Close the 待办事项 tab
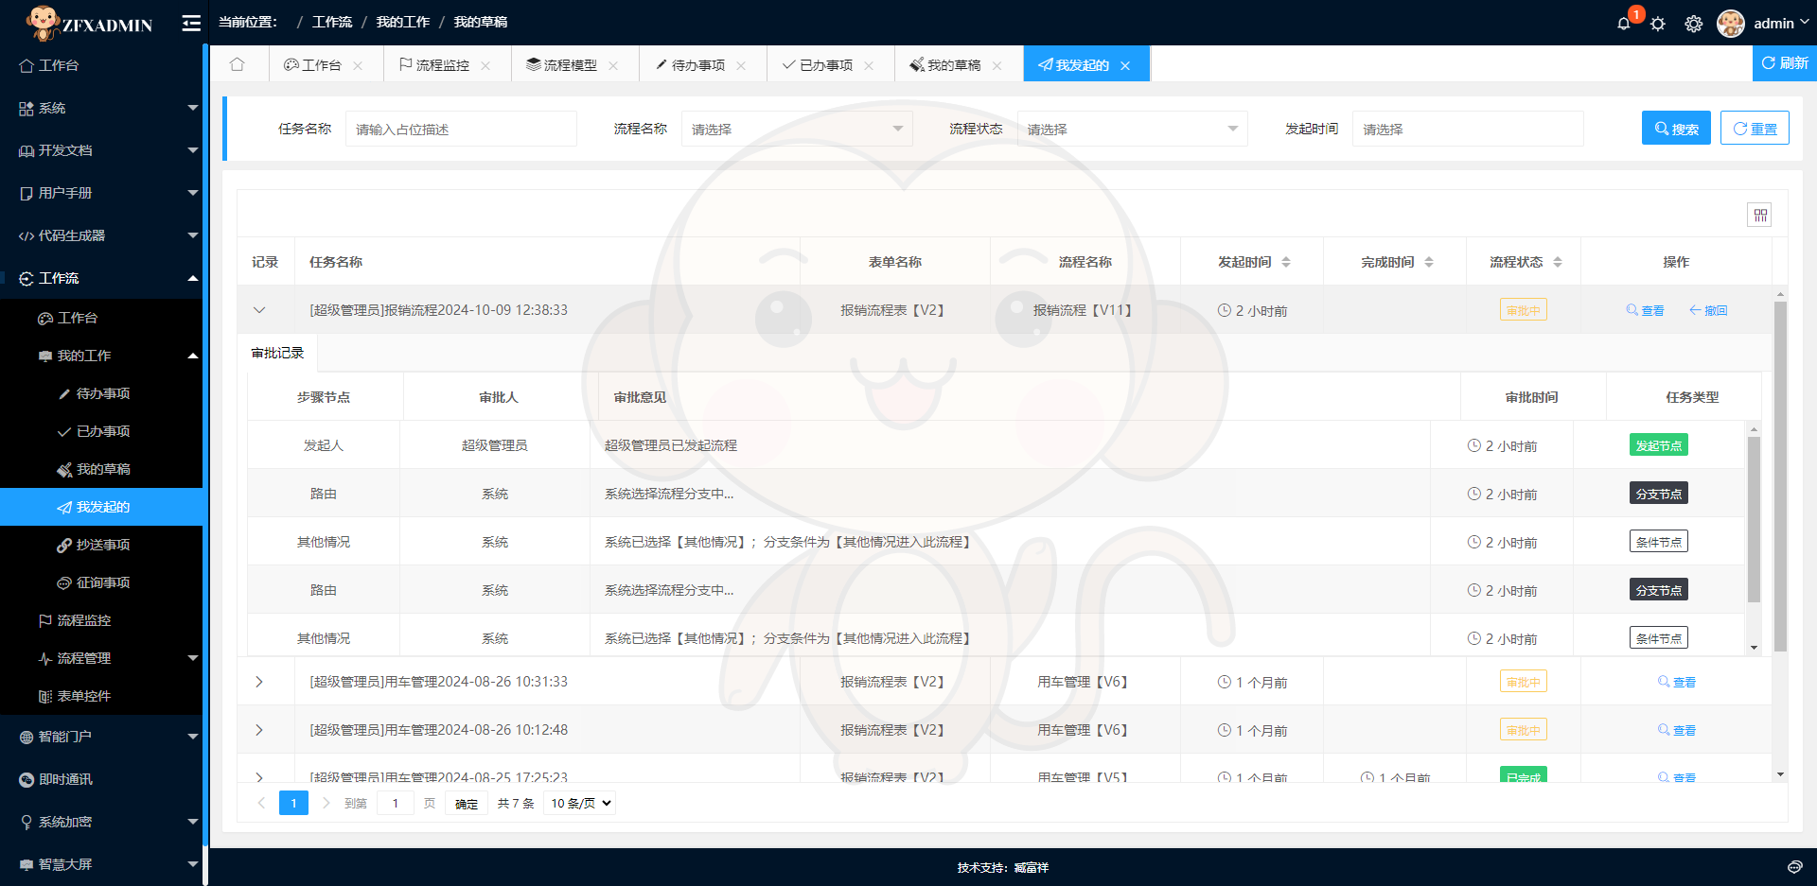Screen dimensions: 1817x886 click(741, 65)
